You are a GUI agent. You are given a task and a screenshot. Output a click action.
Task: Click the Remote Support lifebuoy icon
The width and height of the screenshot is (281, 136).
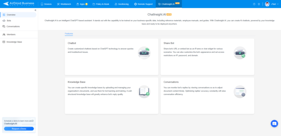(135, 4)
